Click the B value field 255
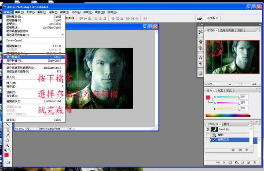This screenshot has height=171, width=264. click(x=244, y=108)
